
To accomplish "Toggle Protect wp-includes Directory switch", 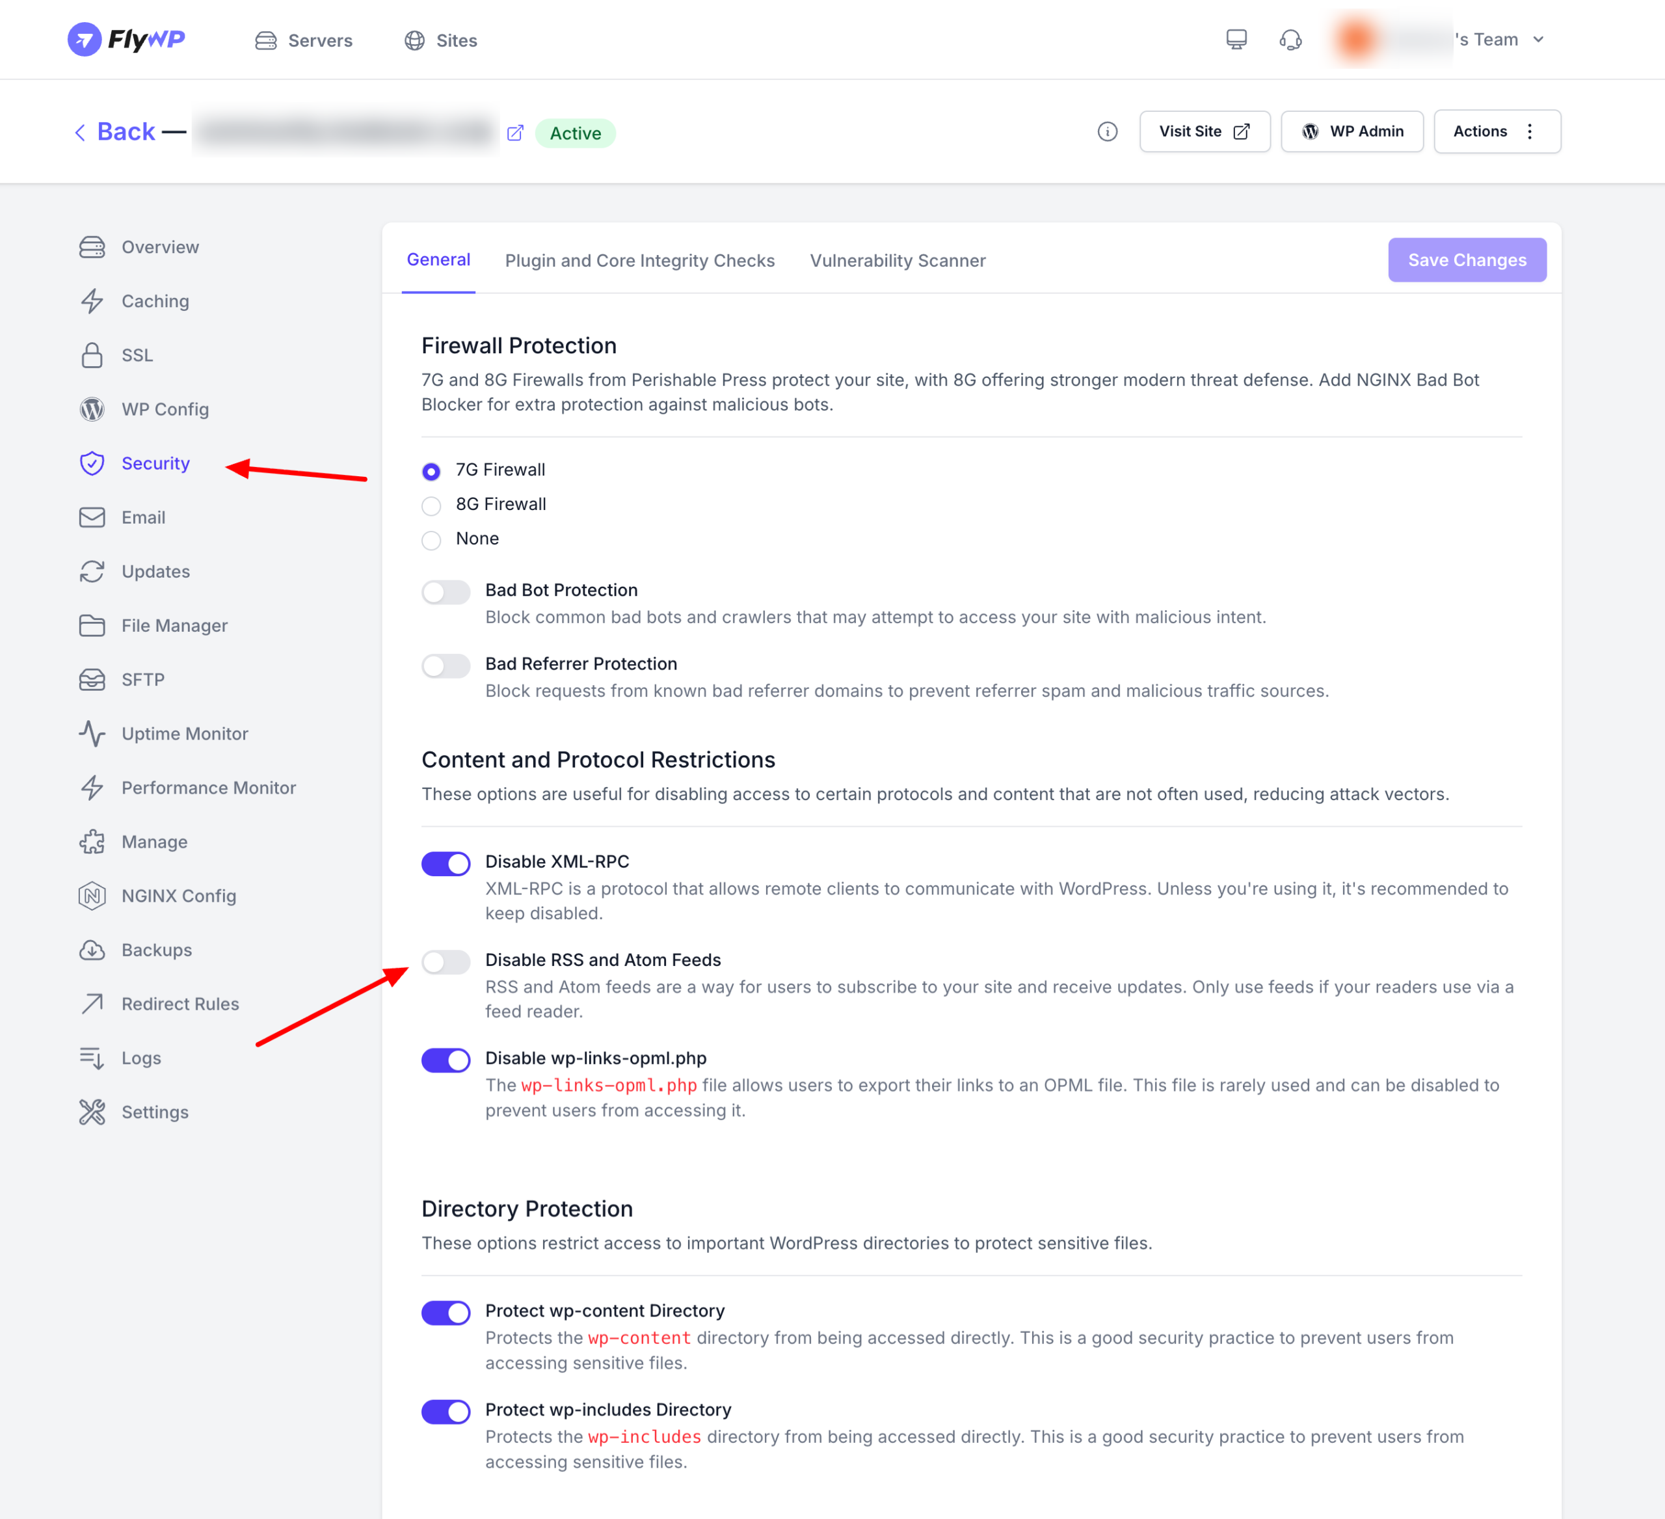I will click(x=446, y=1411).
